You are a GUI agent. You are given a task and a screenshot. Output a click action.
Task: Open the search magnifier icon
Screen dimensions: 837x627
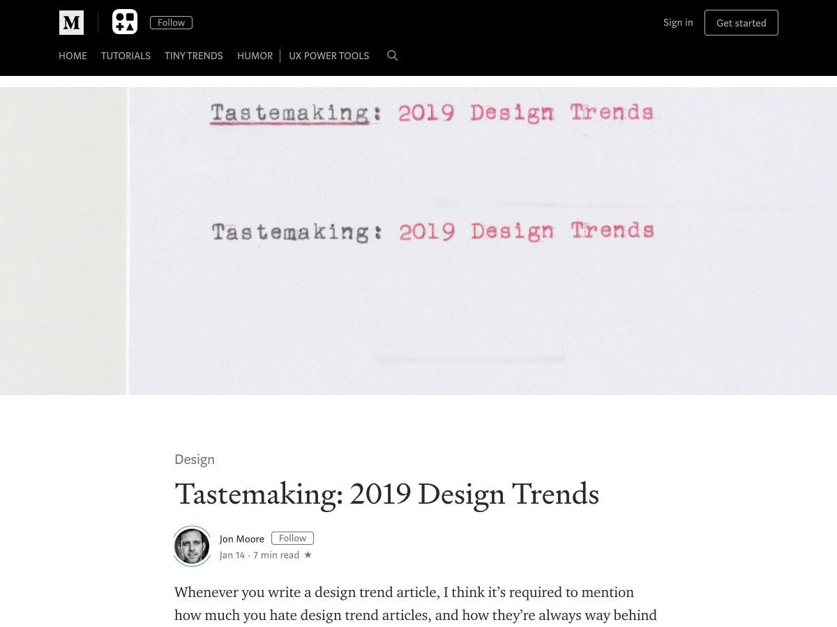(392, 56)
